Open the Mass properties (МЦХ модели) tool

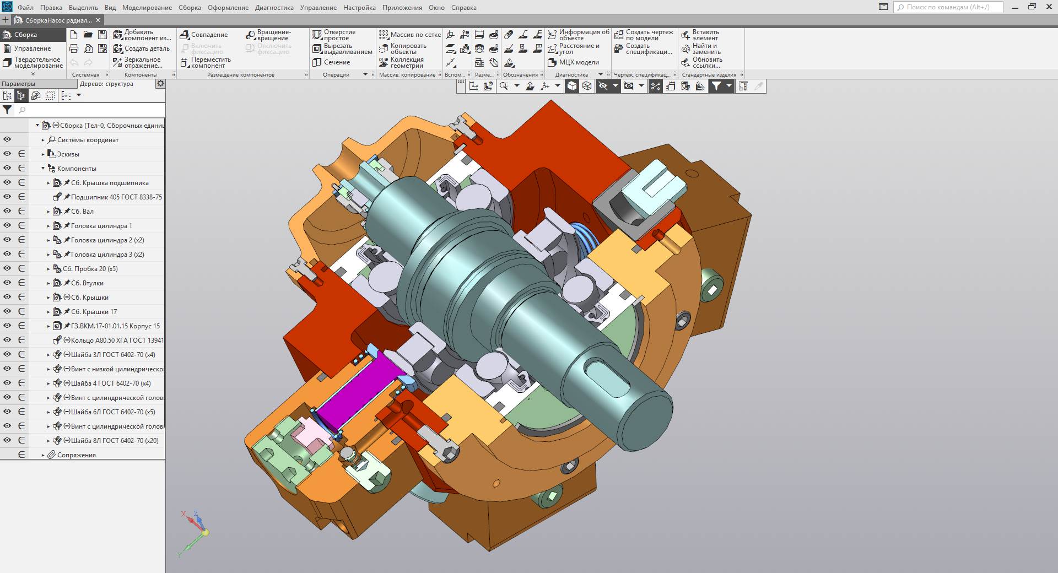click(553, 62)
